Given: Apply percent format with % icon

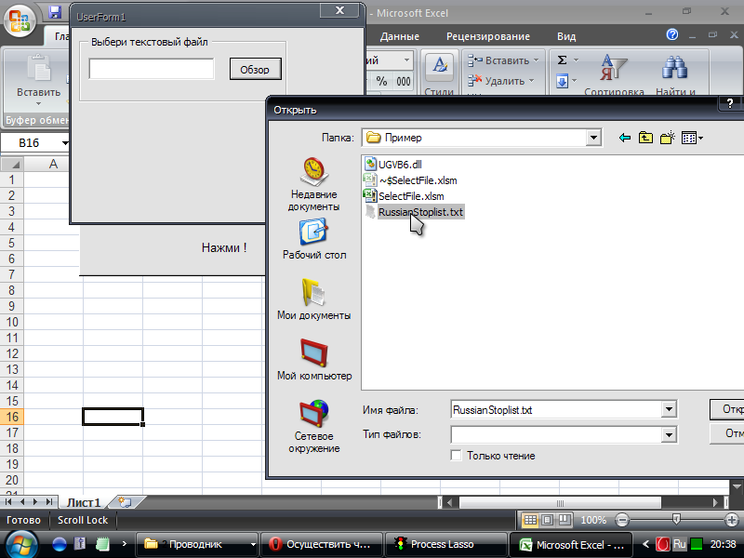Looking at the screenshot, I should 381,81.
